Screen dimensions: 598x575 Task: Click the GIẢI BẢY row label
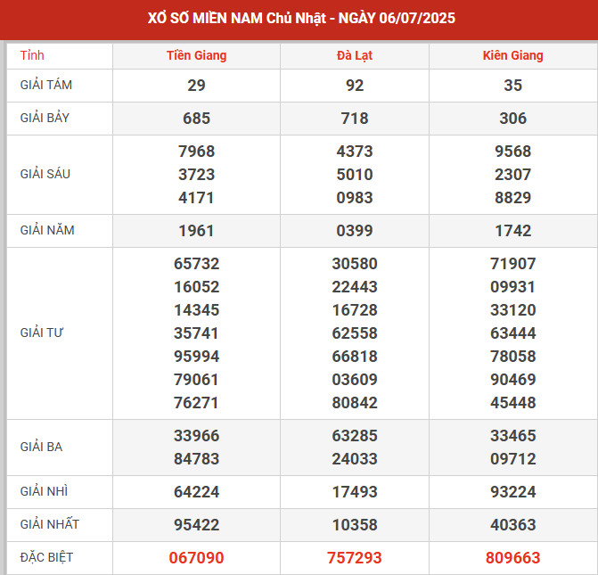click(x=45, y=118)
